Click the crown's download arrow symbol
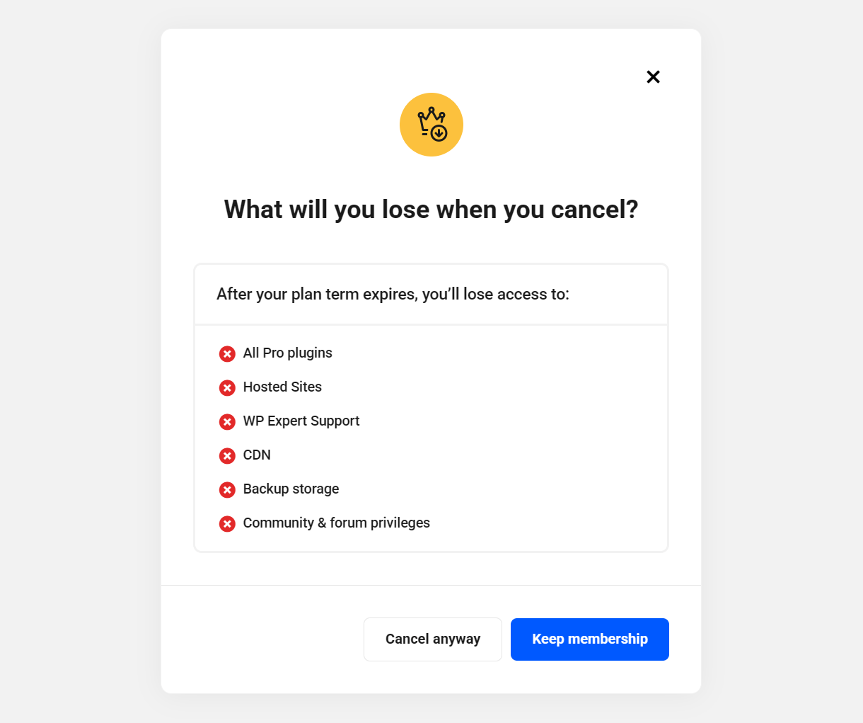The width and height of the screenshot is (863, 723). pyautogui.click(x=438, y=132)
